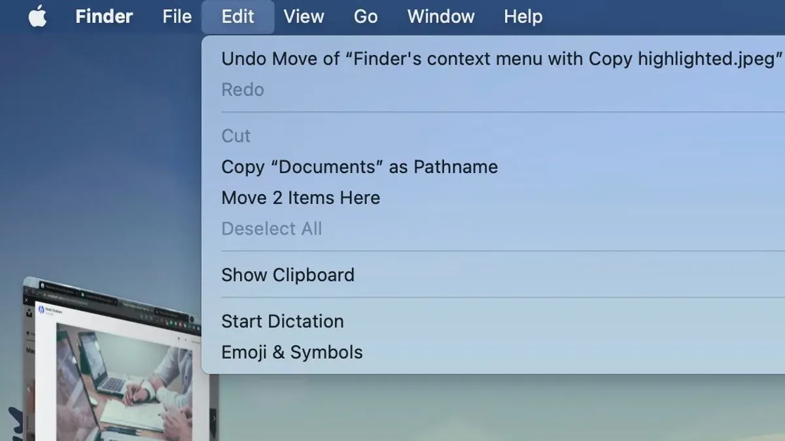Open the File menu

point(177,16)
